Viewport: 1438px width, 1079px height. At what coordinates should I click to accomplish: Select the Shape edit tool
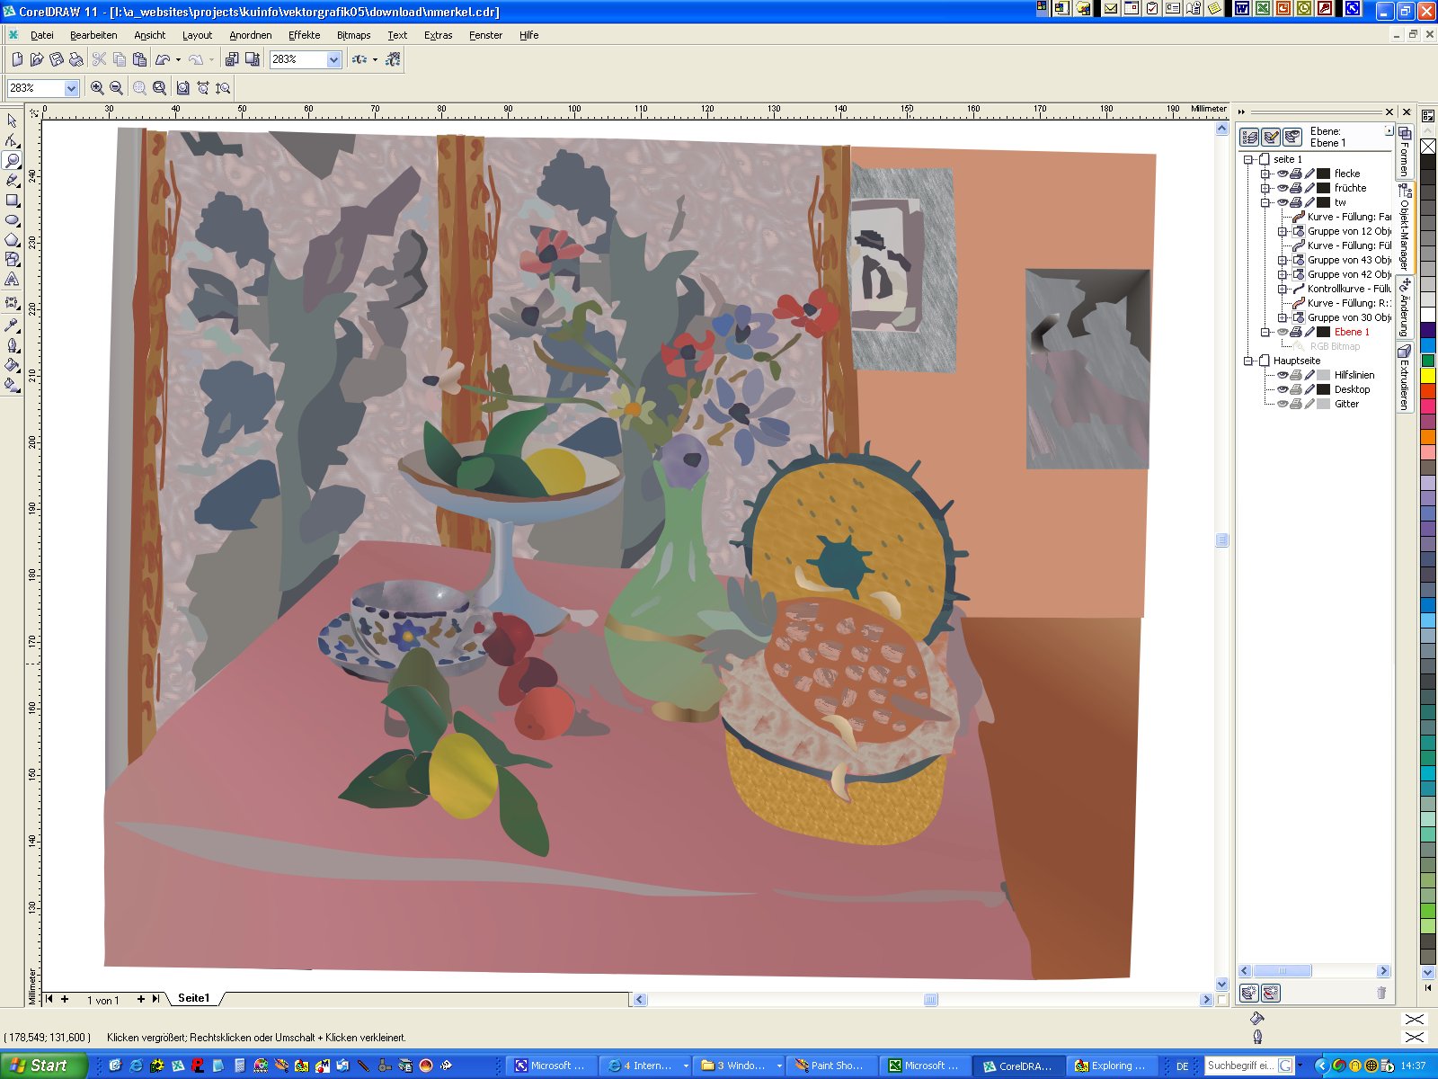[x=12, y=140]
